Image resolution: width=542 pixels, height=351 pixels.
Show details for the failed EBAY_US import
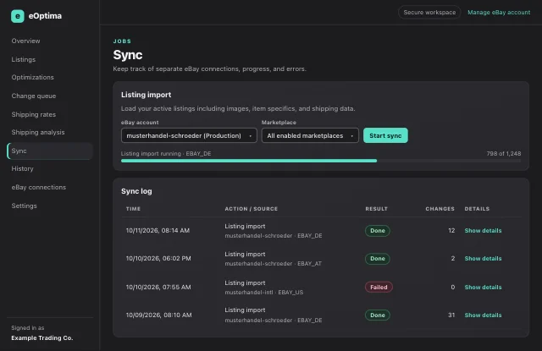[x=483, y=288]
